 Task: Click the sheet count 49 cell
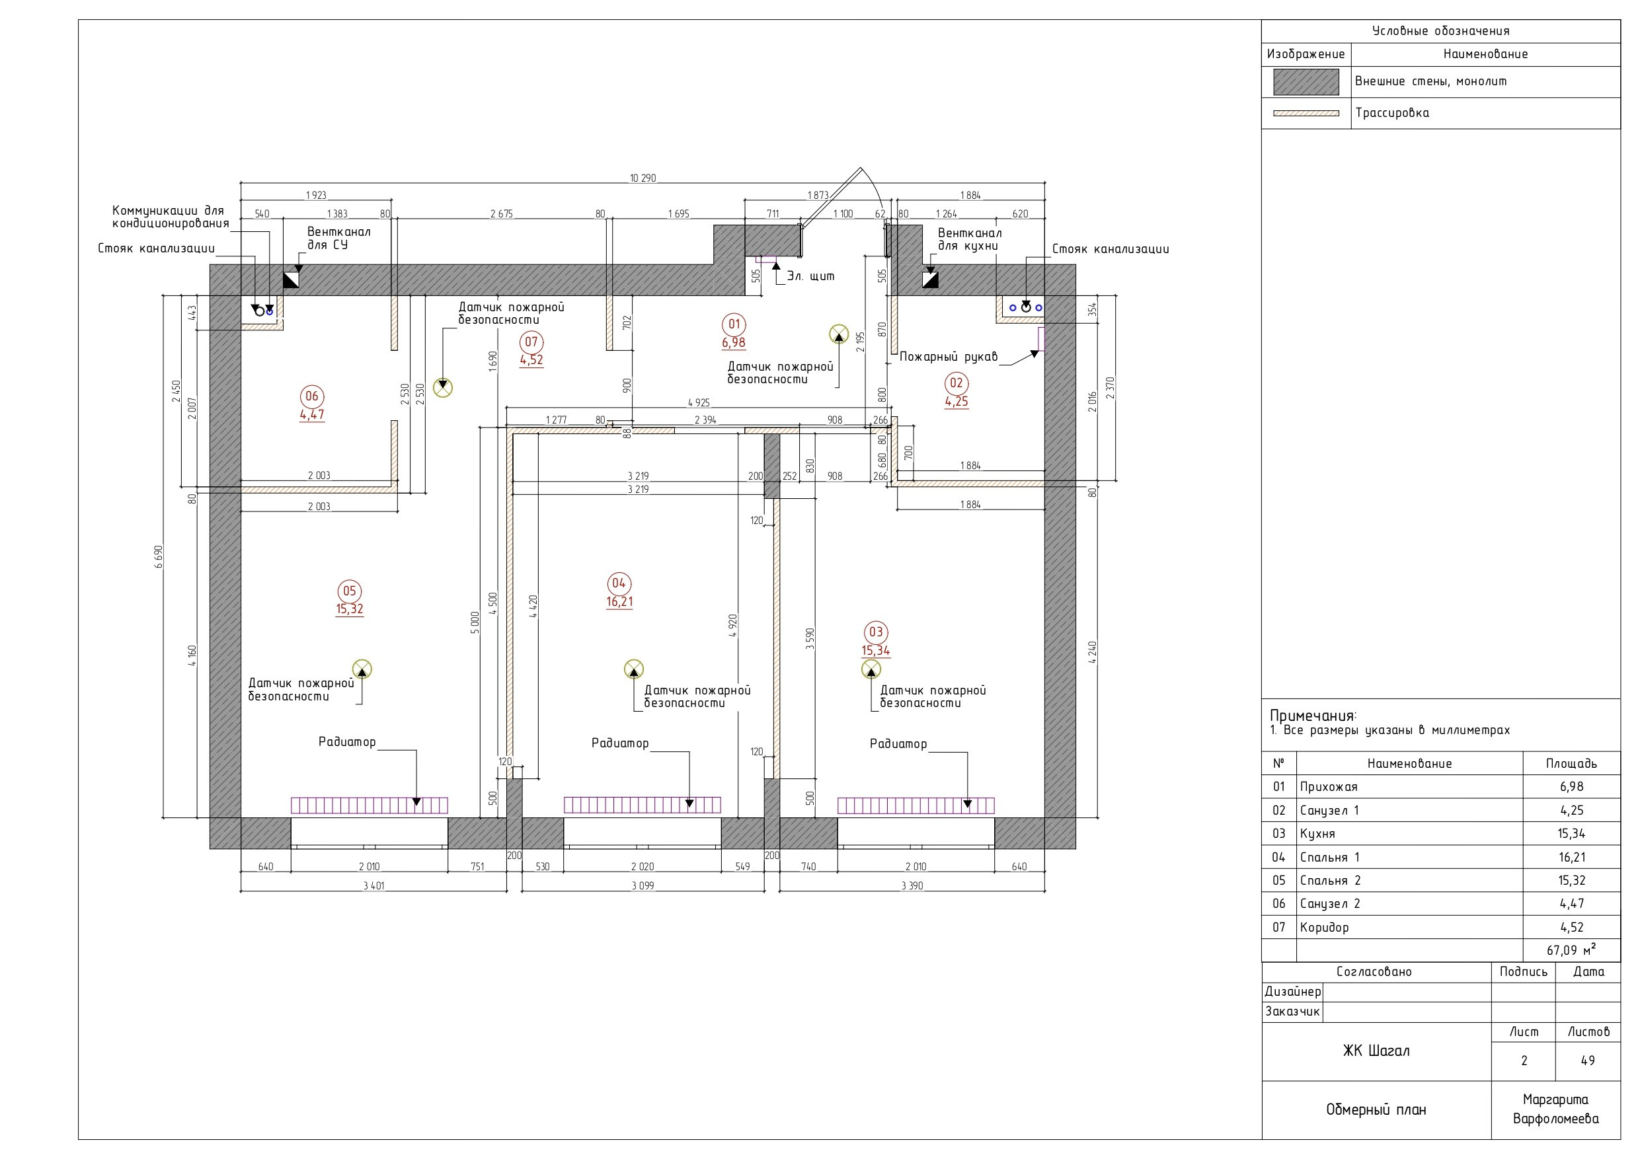point(1588,1061)
